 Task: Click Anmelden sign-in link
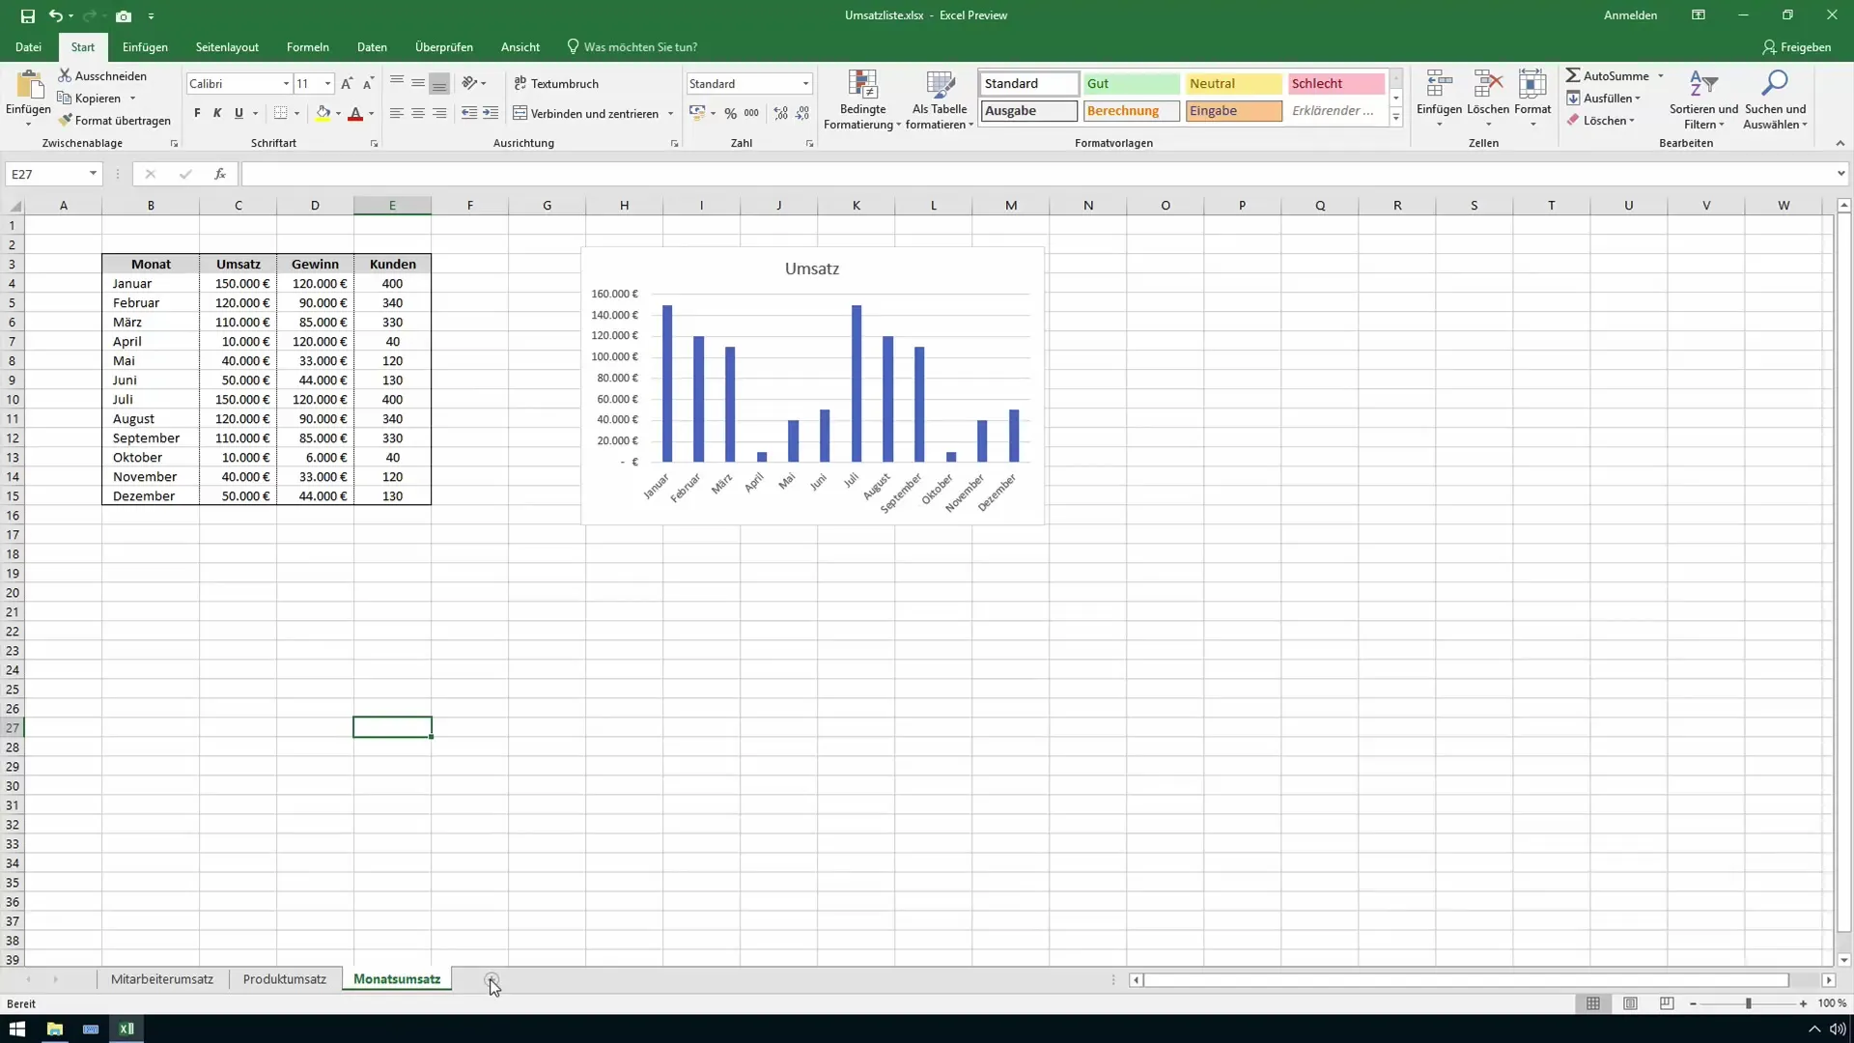(1630, 15)
